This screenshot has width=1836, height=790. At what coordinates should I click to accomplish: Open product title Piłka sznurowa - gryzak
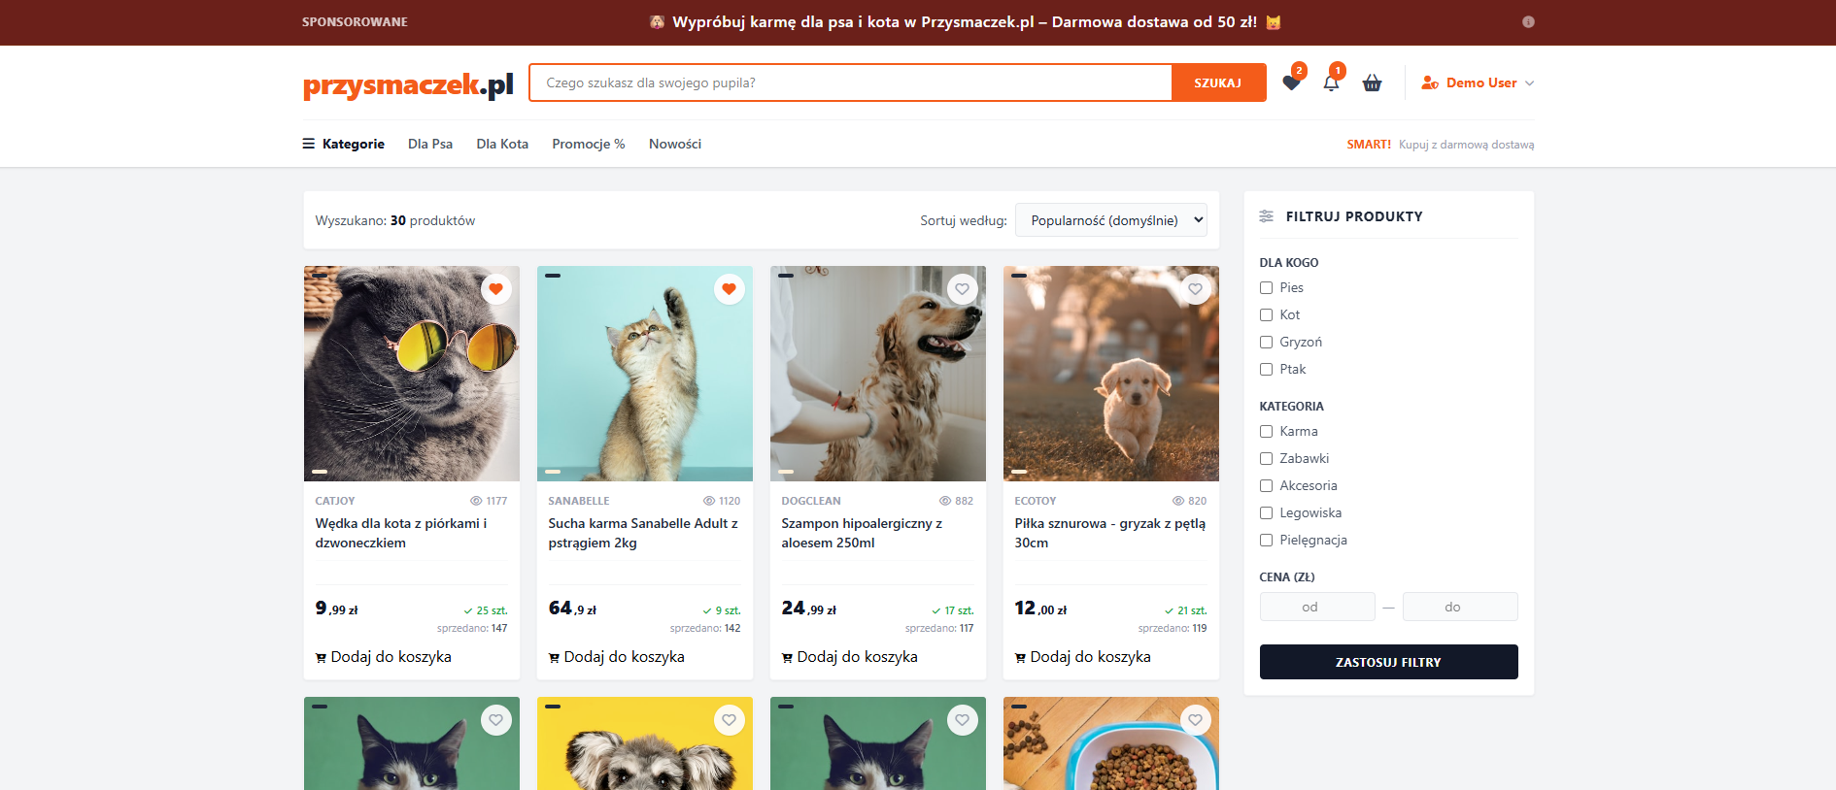click(1110, 533)
